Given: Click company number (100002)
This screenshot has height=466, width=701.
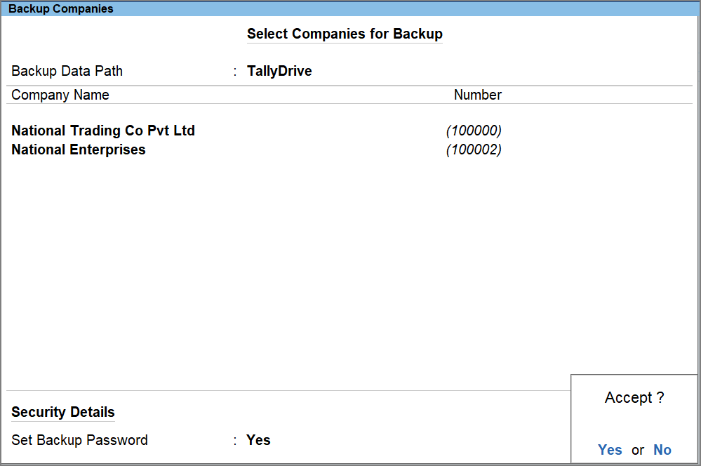Looking at the screenshot, I should click(x=474, y=149).
